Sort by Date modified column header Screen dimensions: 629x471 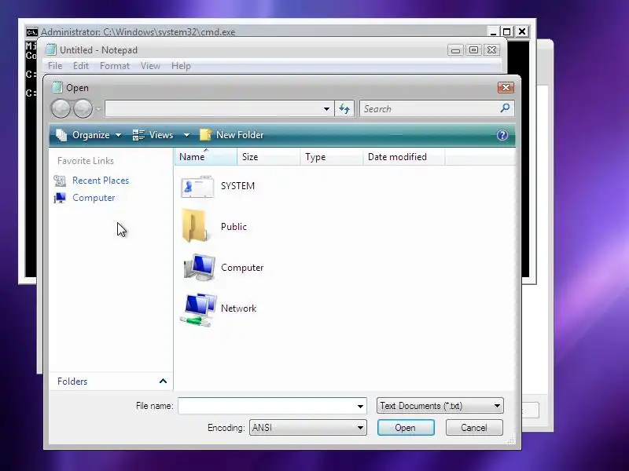(404, 156)
